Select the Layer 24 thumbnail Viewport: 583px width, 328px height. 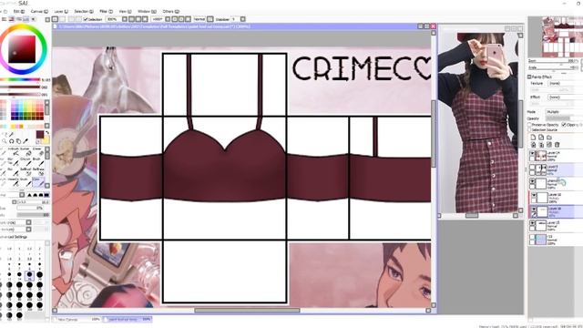[x=540, y=155]
